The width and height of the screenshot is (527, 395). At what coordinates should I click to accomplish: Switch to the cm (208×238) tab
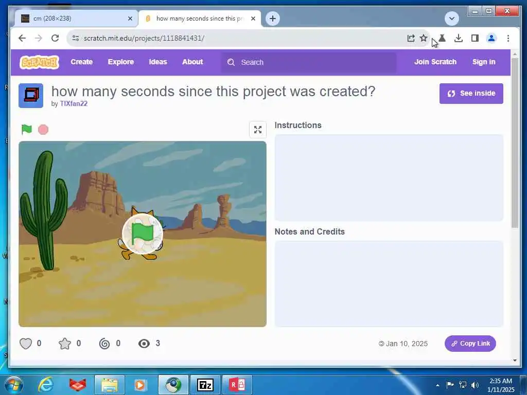click(76, 19)
